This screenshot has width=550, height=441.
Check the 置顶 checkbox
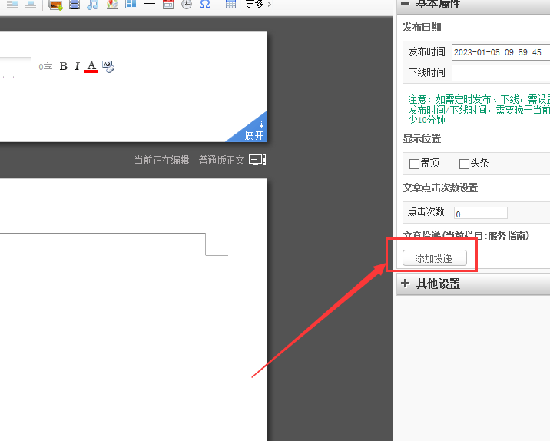tap(414, 164)
